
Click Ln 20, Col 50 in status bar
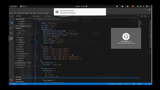tap(112, 84)
